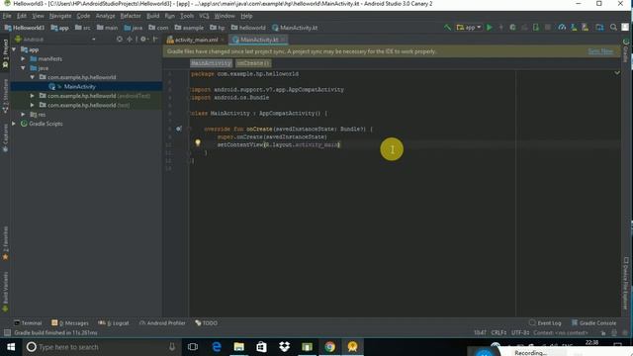The image size is (633, 356).
Task: Click the taskbar search box
Action: pos(101,347)
